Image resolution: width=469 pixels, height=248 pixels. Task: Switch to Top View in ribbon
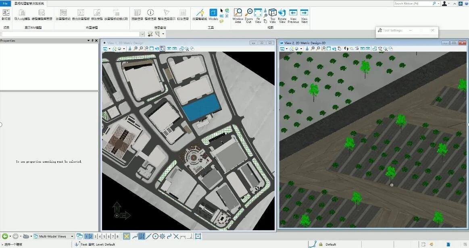(273, 13)
